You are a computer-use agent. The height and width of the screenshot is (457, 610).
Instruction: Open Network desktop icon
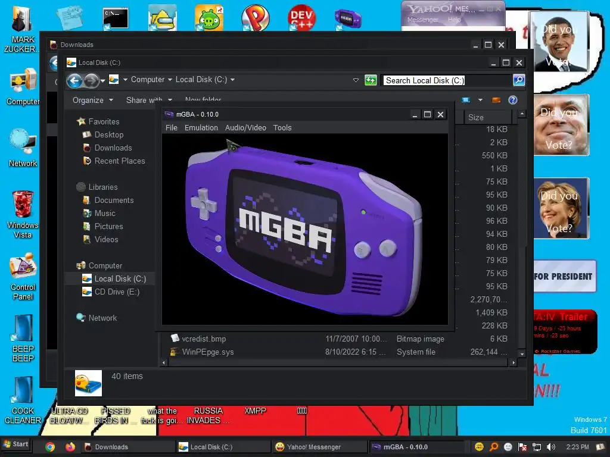point(23,148)
